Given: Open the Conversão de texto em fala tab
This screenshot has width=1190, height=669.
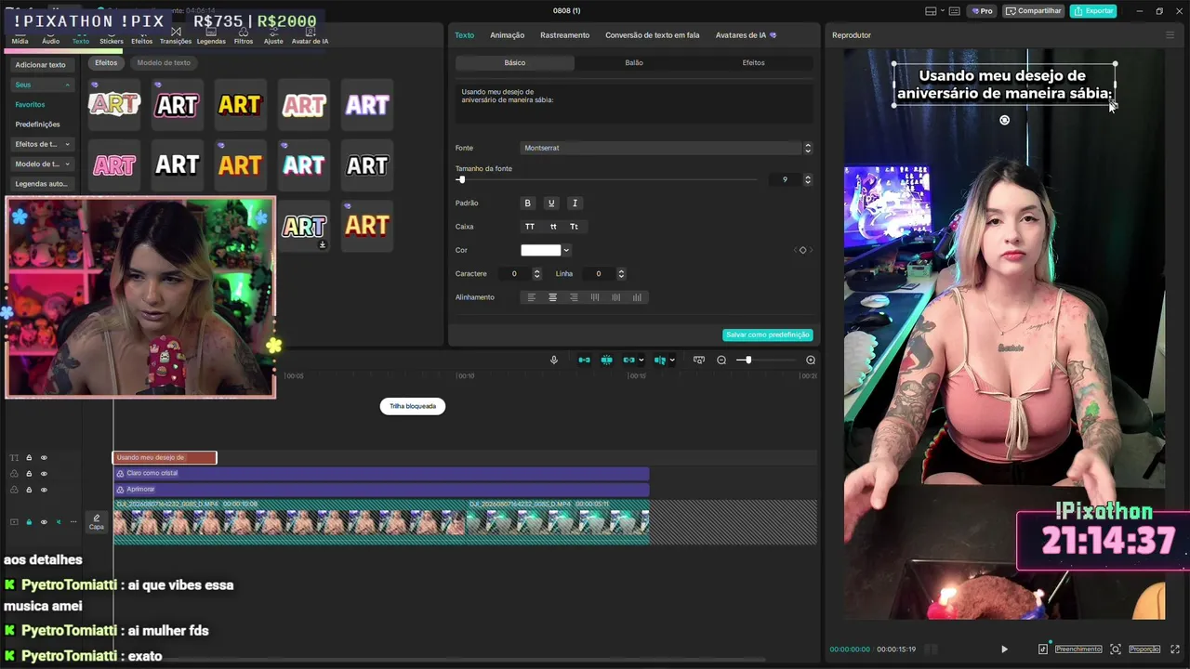Looking at the screenshot, I should coord(653,35).
